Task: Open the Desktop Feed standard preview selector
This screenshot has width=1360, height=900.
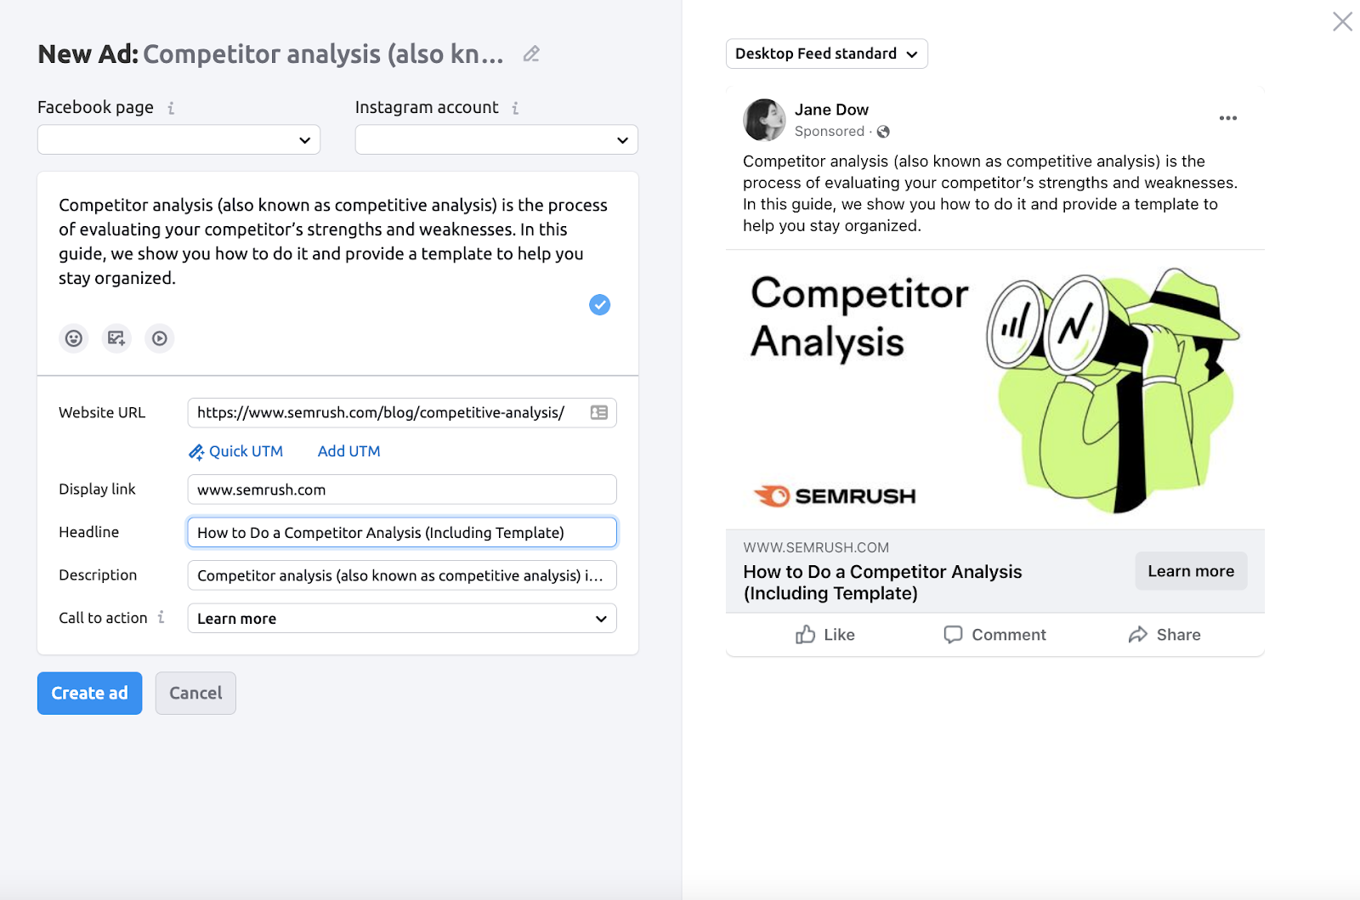Action: click(827, 54)
